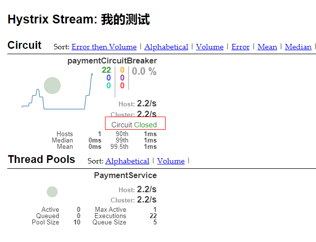
Task: Click the paymentCircuitBreaker circuit name
Action: [x=112, y=61]
